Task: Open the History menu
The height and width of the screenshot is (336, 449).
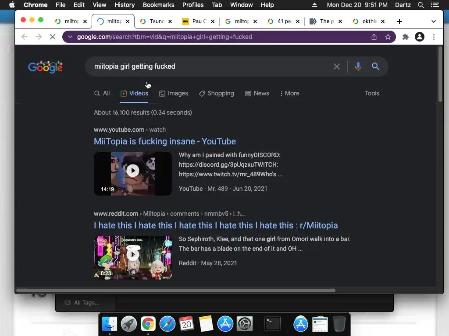Action: click(x=124, y=5)
